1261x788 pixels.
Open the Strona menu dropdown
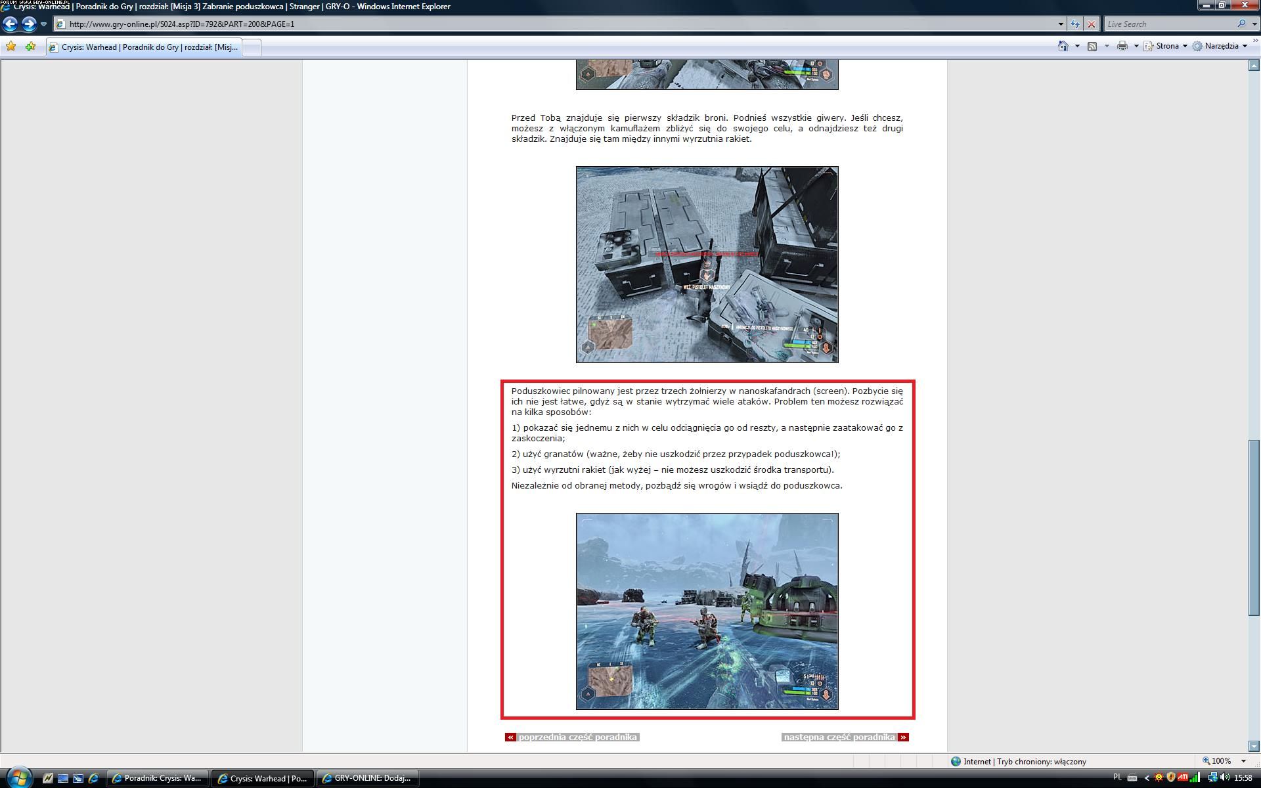[x=1166, y=46]
